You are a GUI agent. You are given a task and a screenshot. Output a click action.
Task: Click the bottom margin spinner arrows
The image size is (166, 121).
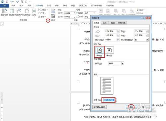pyautogui.click(x=147, y=31)
